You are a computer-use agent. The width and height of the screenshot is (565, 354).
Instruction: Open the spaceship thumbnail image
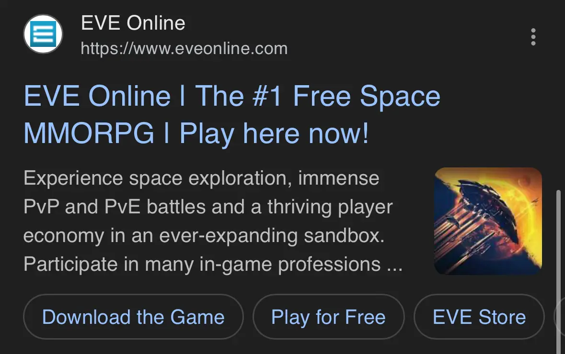488,221
